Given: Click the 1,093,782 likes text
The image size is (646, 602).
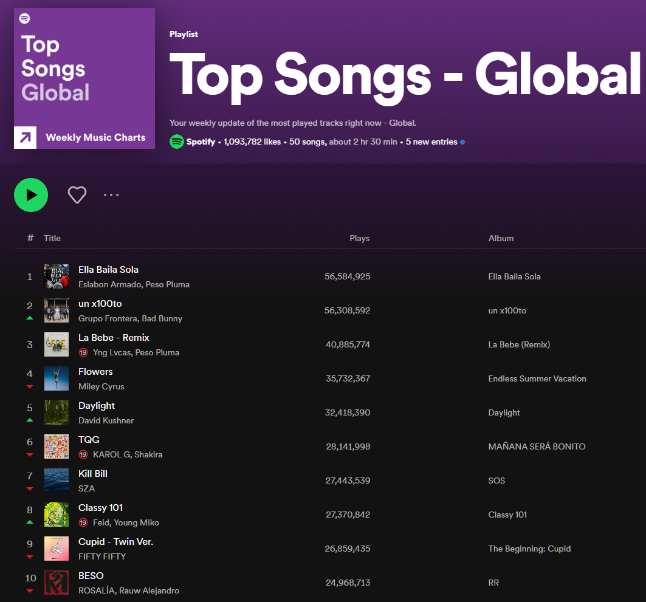Looking at the screenshot, I should coord(252,142).
